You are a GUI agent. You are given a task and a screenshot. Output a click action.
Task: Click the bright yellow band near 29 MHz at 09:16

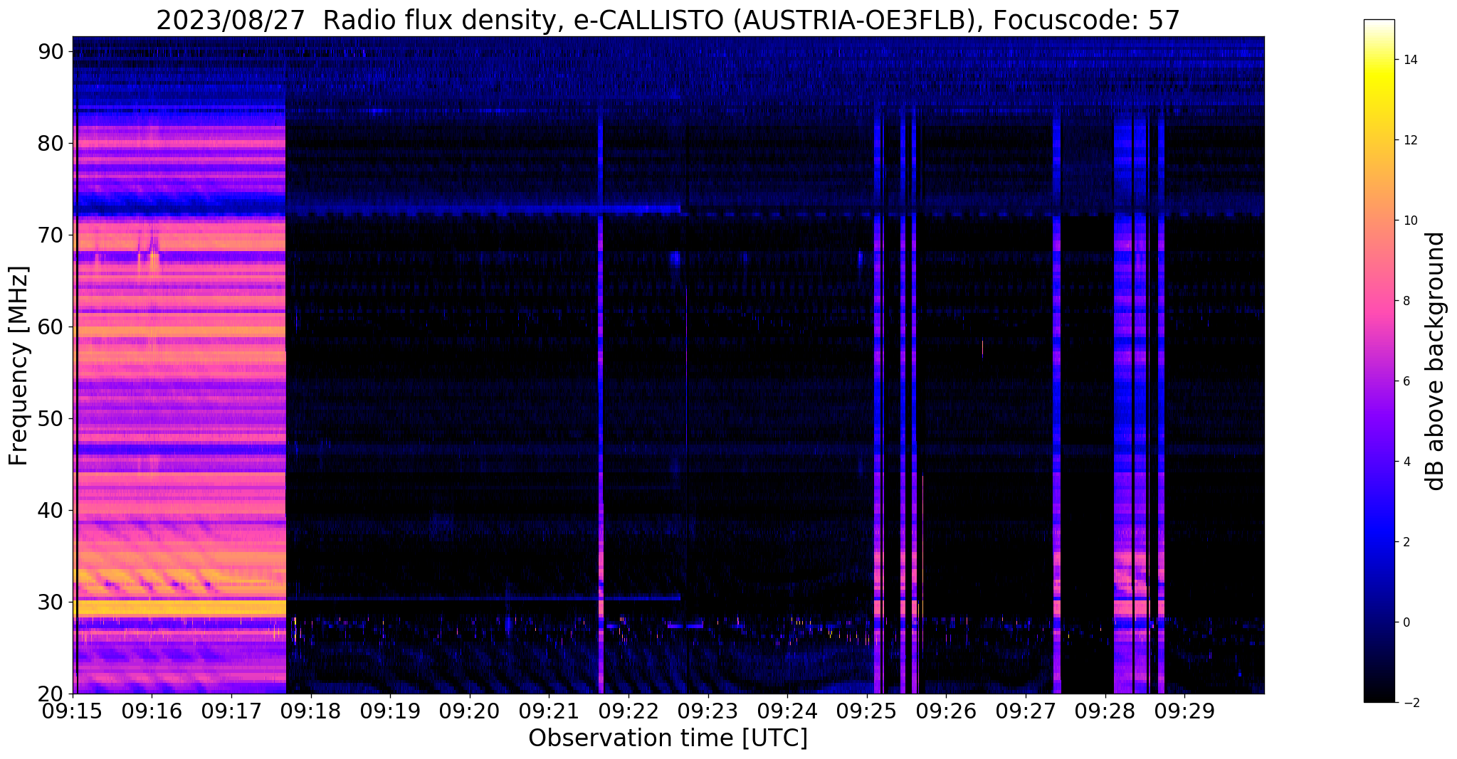click(152, 607)
